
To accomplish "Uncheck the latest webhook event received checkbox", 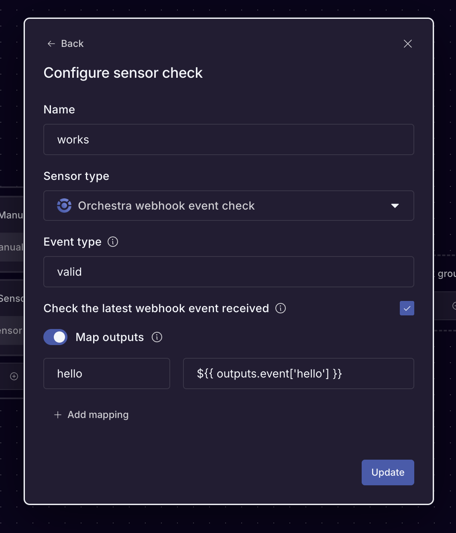I will pyautogui.click(x=407, y=308).
